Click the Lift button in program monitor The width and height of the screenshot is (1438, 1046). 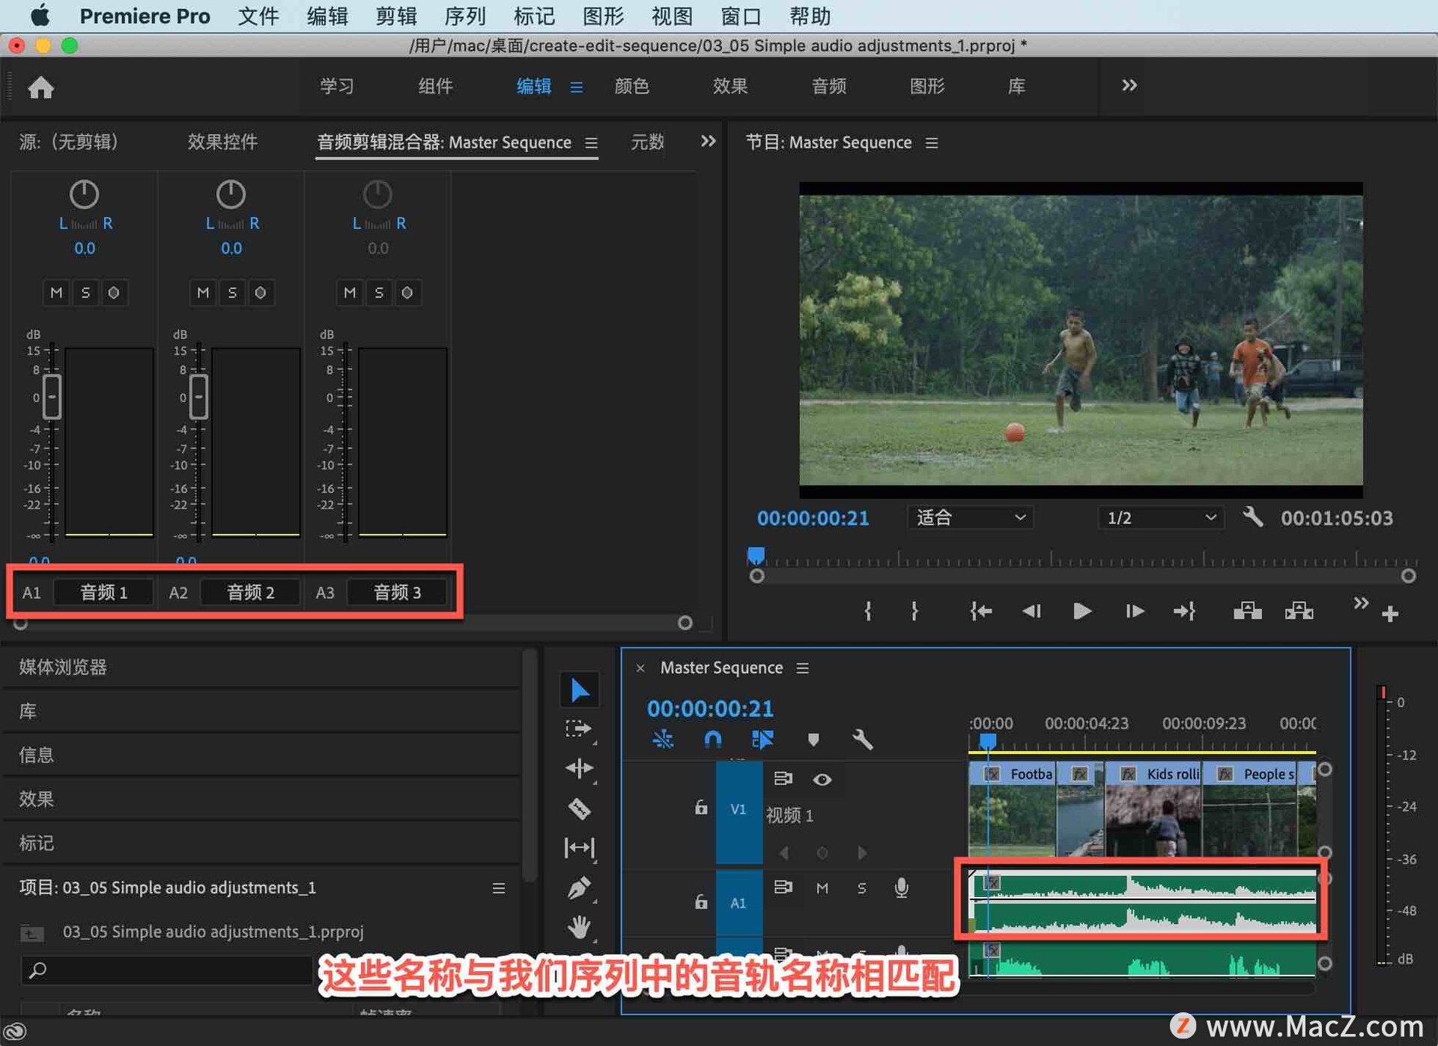point(1247,611)
